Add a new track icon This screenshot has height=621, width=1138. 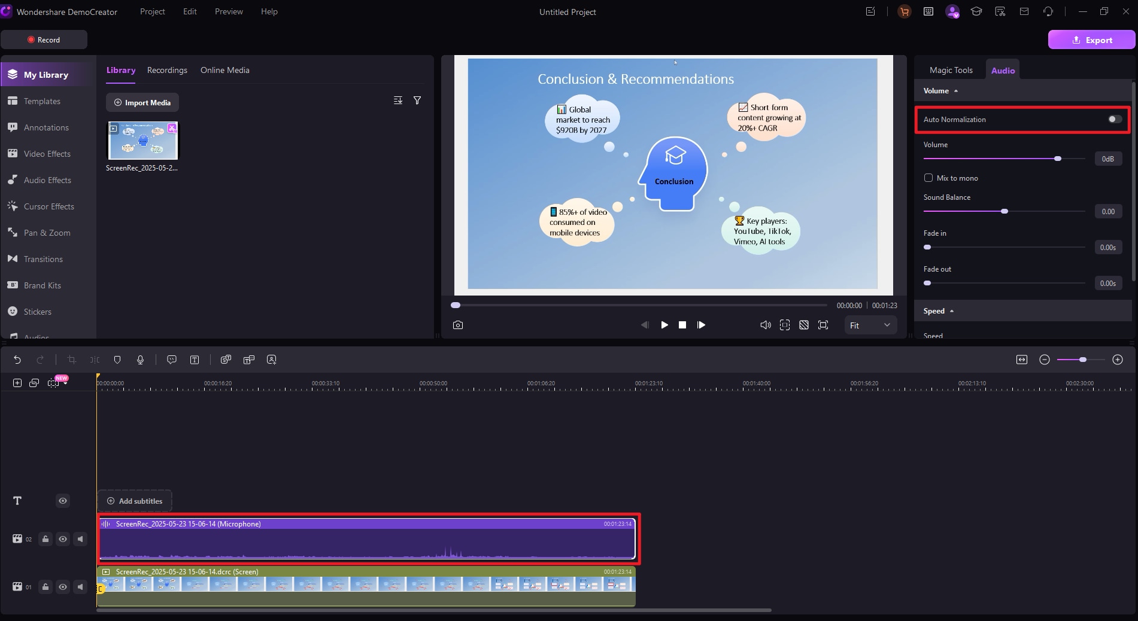pos(17,383)
